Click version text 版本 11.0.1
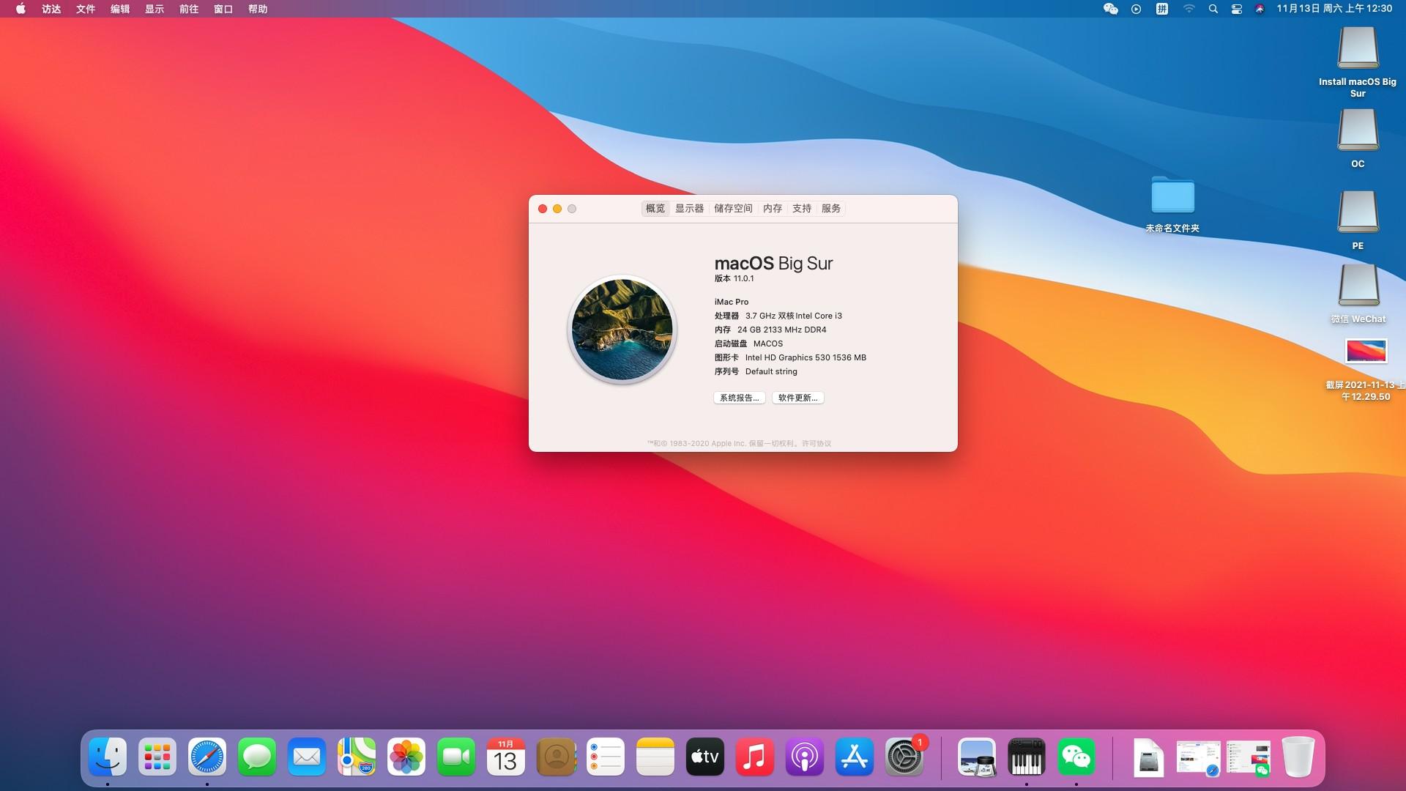Image resolution: width=1406 pixels, height=791 pixels. [x=734, y=278]
